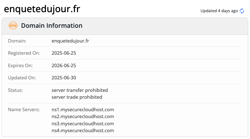
Task: Click the blue refresh icon
Action: (242, 11)
